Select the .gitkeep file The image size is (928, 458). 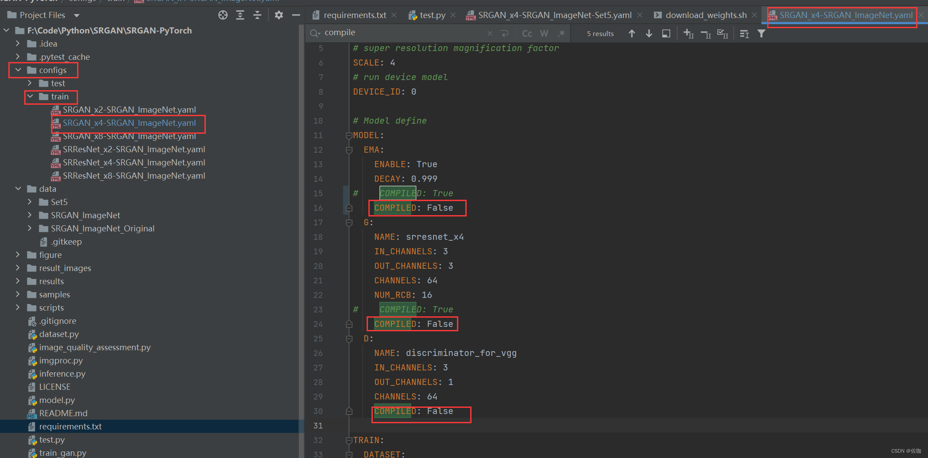tap(66, 242)
